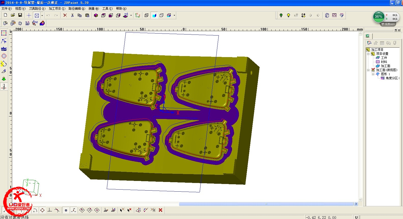Click the four-dots swap icon beside the light bulbs
This screenshot has width=403, height=219.
(303, 15)
